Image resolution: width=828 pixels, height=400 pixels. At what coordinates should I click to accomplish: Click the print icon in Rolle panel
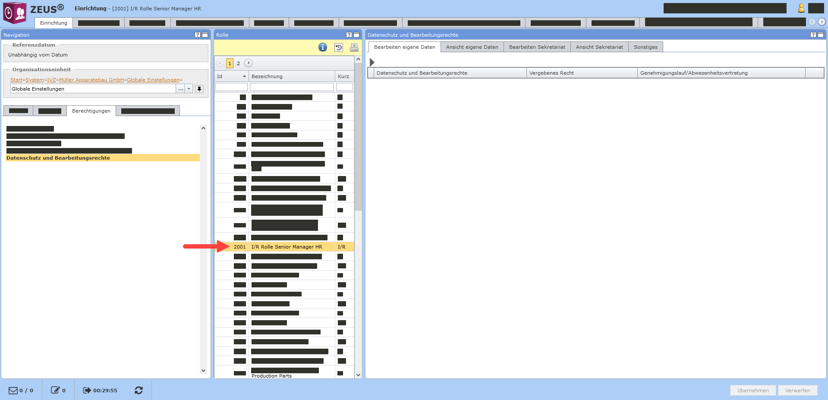354,47
